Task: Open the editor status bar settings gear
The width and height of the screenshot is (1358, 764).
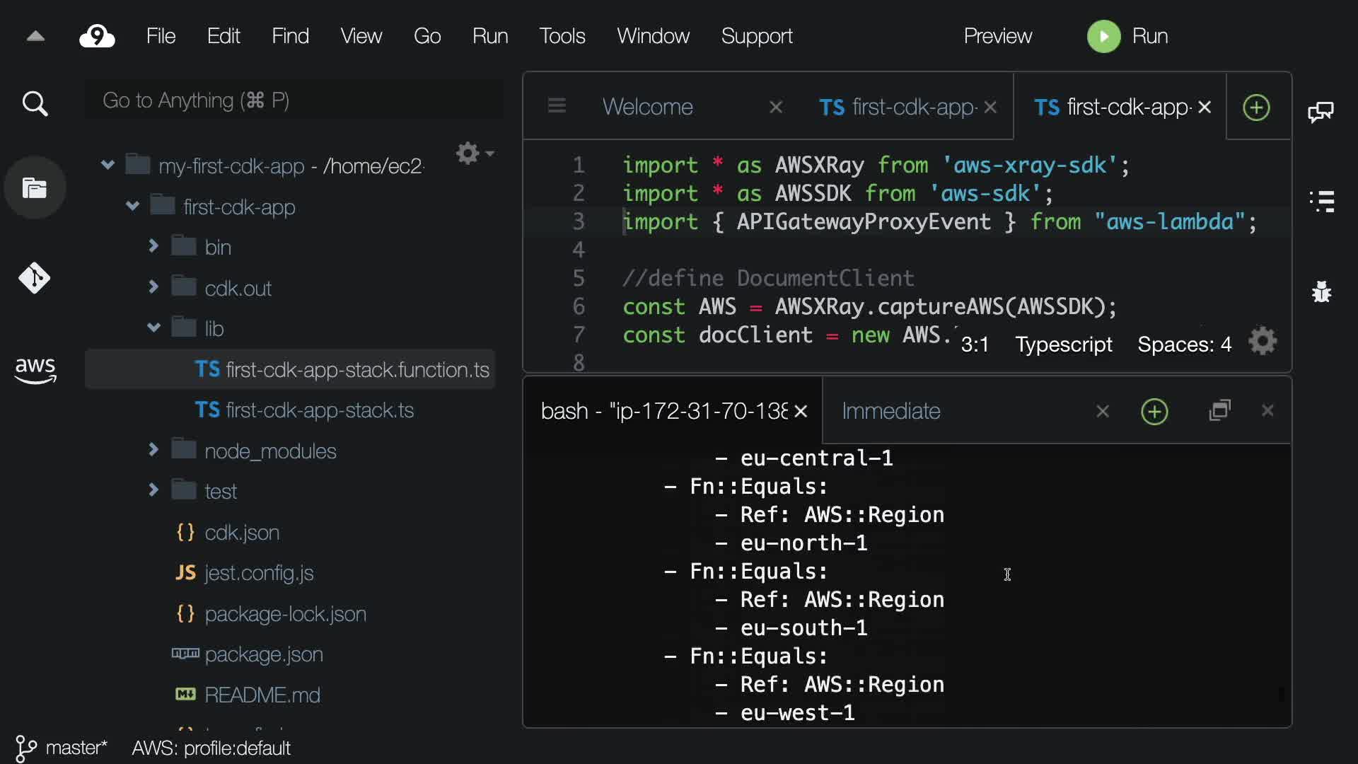Action: [1263, 342]
